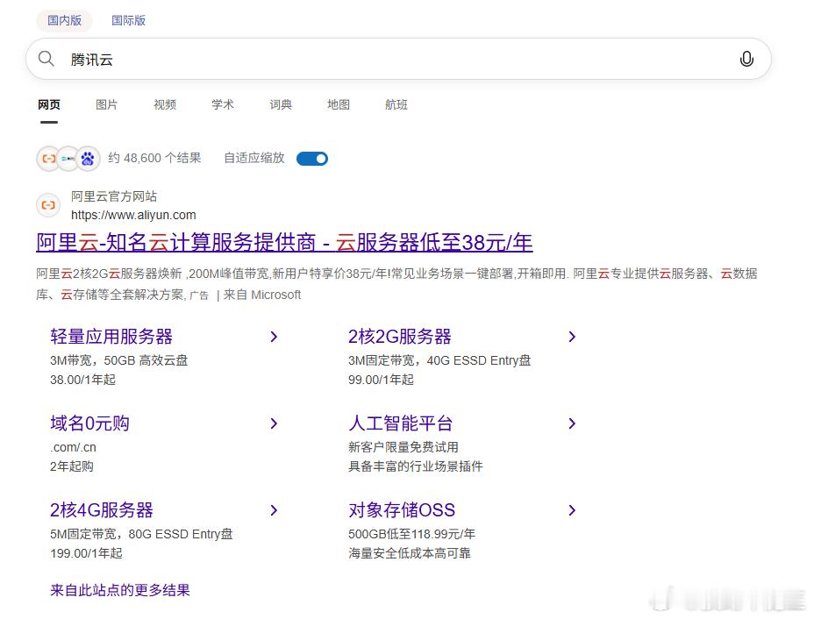This screenshot has width=814, height=619.
Task: Open the 轻量应用服务器 sitelink
Action: [x=111, y=337]
